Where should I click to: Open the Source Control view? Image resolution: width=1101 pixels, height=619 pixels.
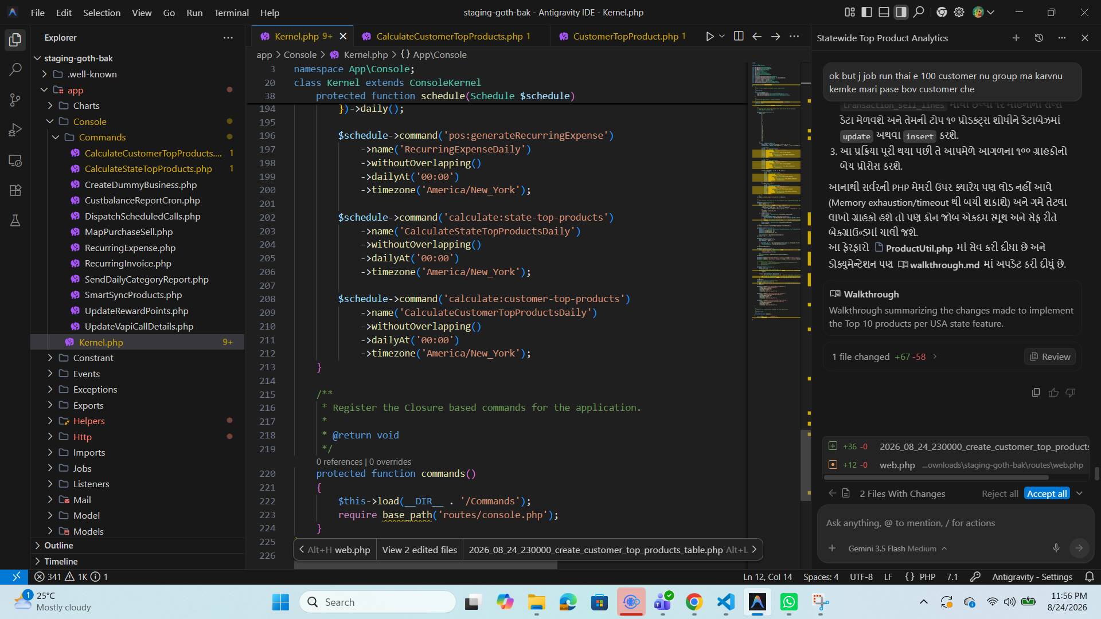[x=15, y=100]
